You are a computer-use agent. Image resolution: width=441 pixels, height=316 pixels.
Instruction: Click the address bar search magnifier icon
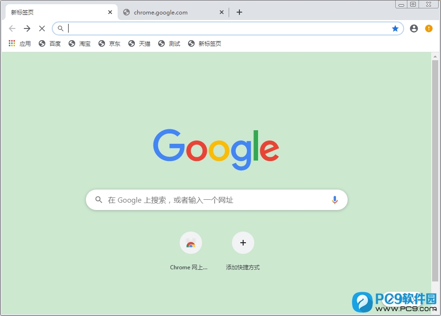coord(61,28)
